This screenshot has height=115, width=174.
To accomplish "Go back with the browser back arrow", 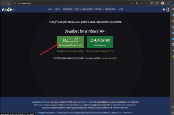I will pos(3,3).
